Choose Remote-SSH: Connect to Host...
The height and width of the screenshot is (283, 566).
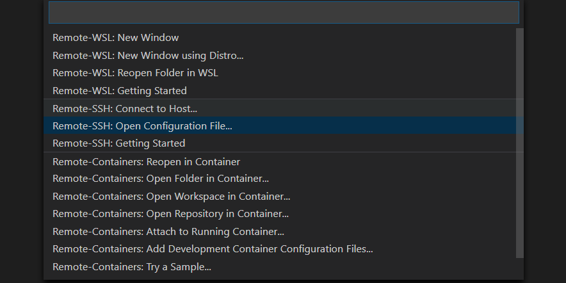(x=284, y=108)
